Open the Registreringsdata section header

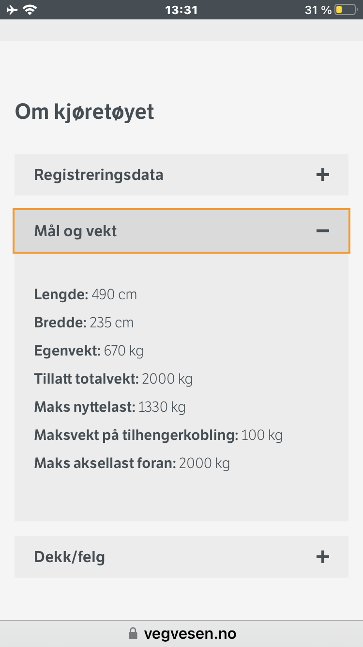click(x=99, y=175)
